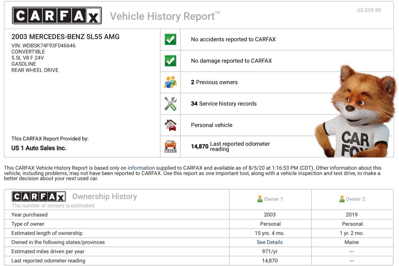This screenshot has height=266, width=399.
Task: Click 'This CARFAX Report Provided by:' label
Action: 50,139
